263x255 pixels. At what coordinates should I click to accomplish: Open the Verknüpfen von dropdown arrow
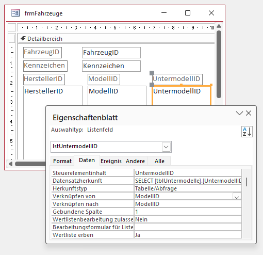pos(237,197)
